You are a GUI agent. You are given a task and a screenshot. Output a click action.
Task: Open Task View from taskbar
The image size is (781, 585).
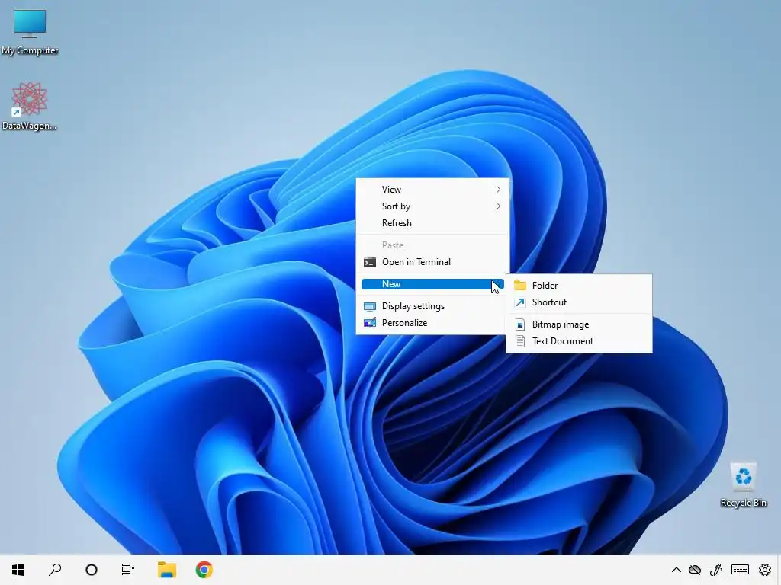(x=128, y=570)
